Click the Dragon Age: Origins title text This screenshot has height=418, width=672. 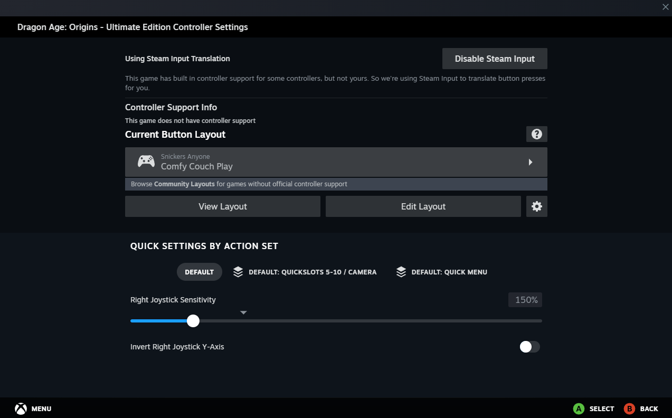click(132, 27)
